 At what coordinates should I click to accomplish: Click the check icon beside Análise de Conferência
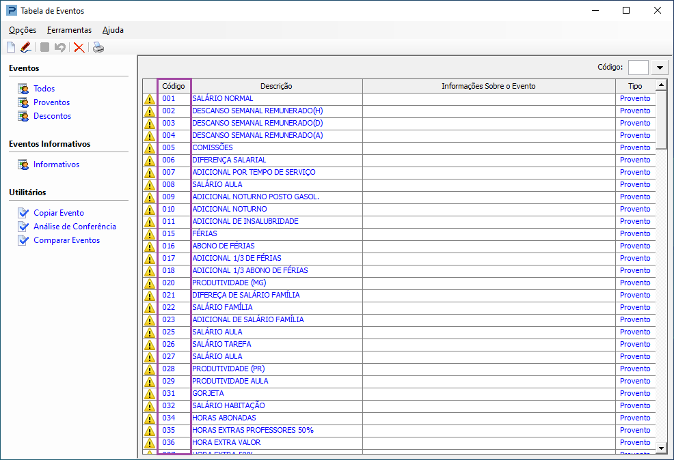23,227
